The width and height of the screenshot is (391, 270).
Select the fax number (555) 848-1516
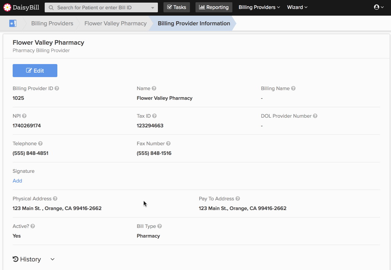(154, 153)
